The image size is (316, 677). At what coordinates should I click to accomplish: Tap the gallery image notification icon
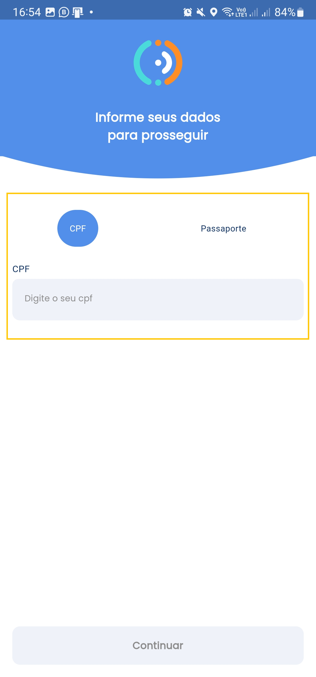50,12
